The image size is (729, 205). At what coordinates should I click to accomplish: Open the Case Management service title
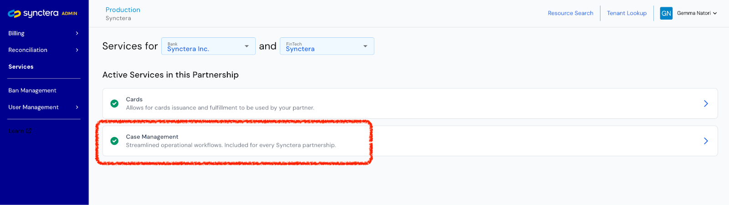(152, 137)
